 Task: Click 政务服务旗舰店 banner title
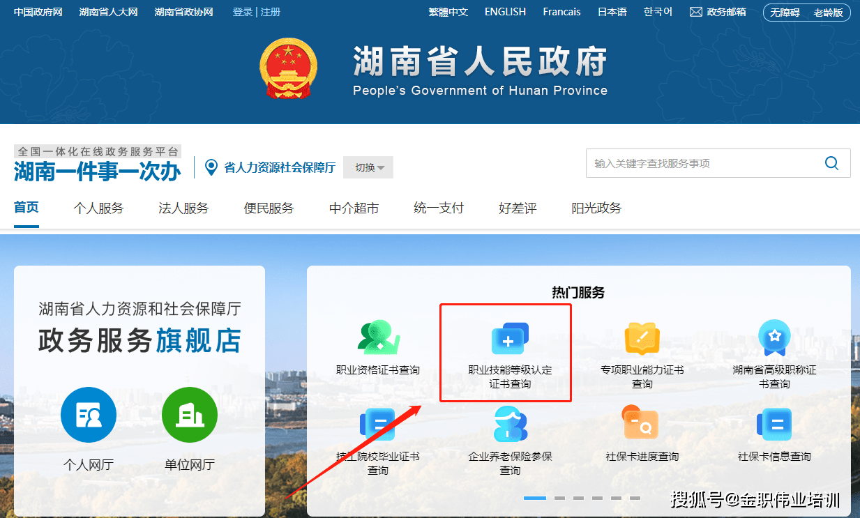[x=139, y=341]
